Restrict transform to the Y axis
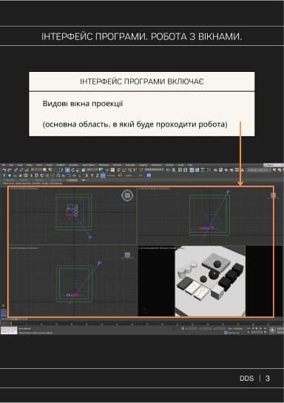Image resolution: width=284 pixels, height=403 pixels. click(x=92, y=176)
